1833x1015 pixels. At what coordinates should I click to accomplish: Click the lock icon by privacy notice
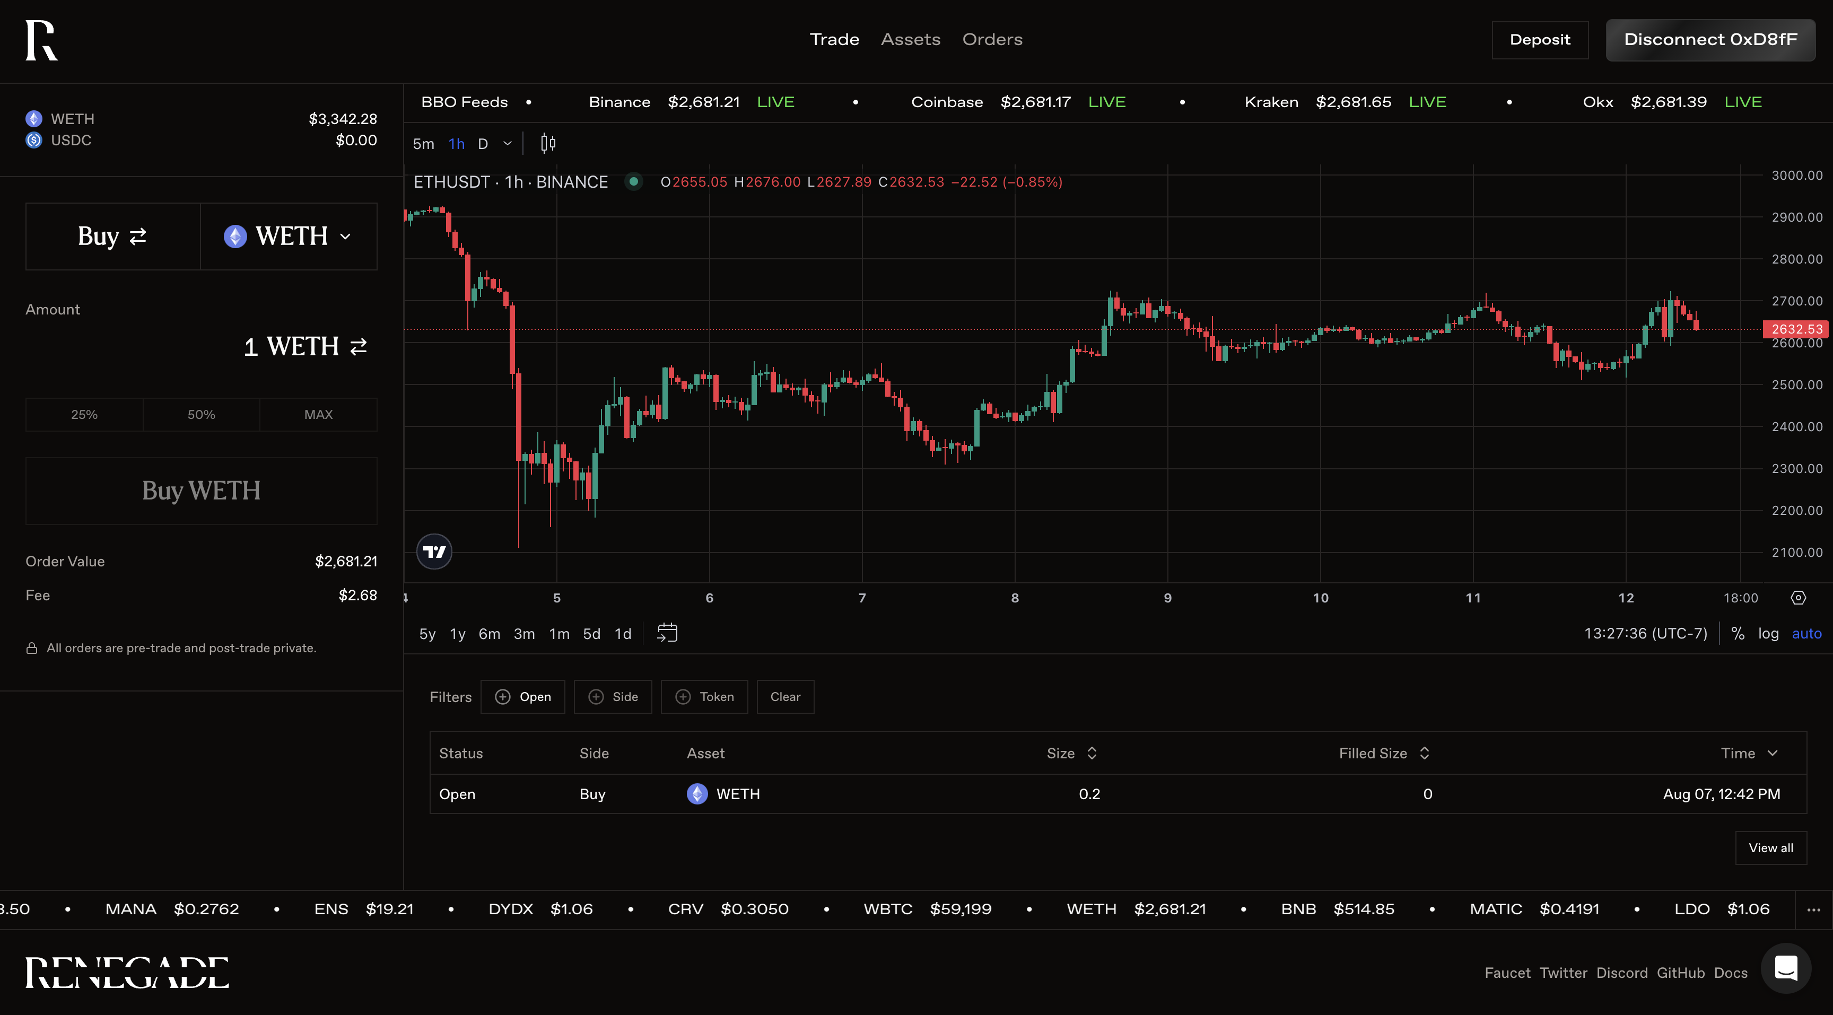(32, 648)
